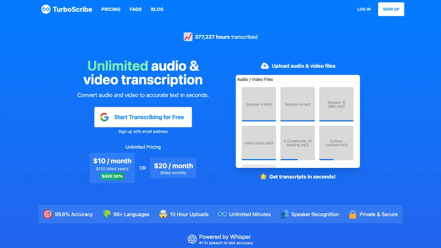Click the owl icon for 10 Hour Uploads

coord(163,214)
